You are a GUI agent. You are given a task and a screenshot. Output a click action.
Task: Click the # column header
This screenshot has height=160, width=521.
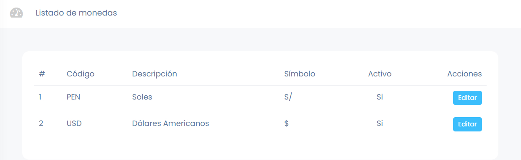42,74
